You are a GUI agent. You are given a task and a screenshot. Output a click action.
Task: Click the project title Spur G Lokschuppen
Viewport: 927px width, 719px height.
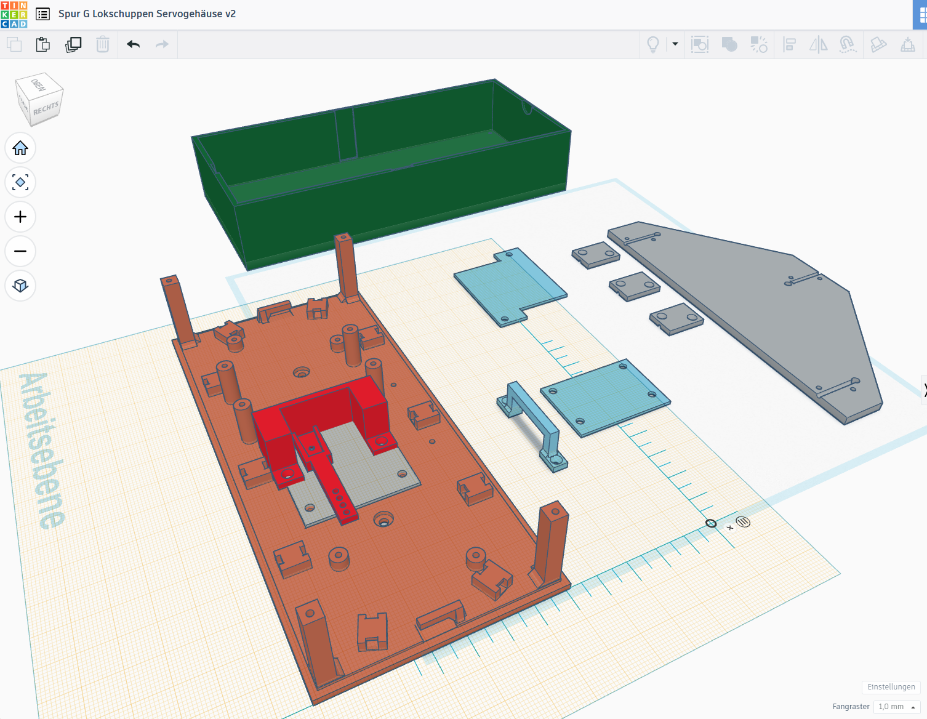[x=147, y=14]
